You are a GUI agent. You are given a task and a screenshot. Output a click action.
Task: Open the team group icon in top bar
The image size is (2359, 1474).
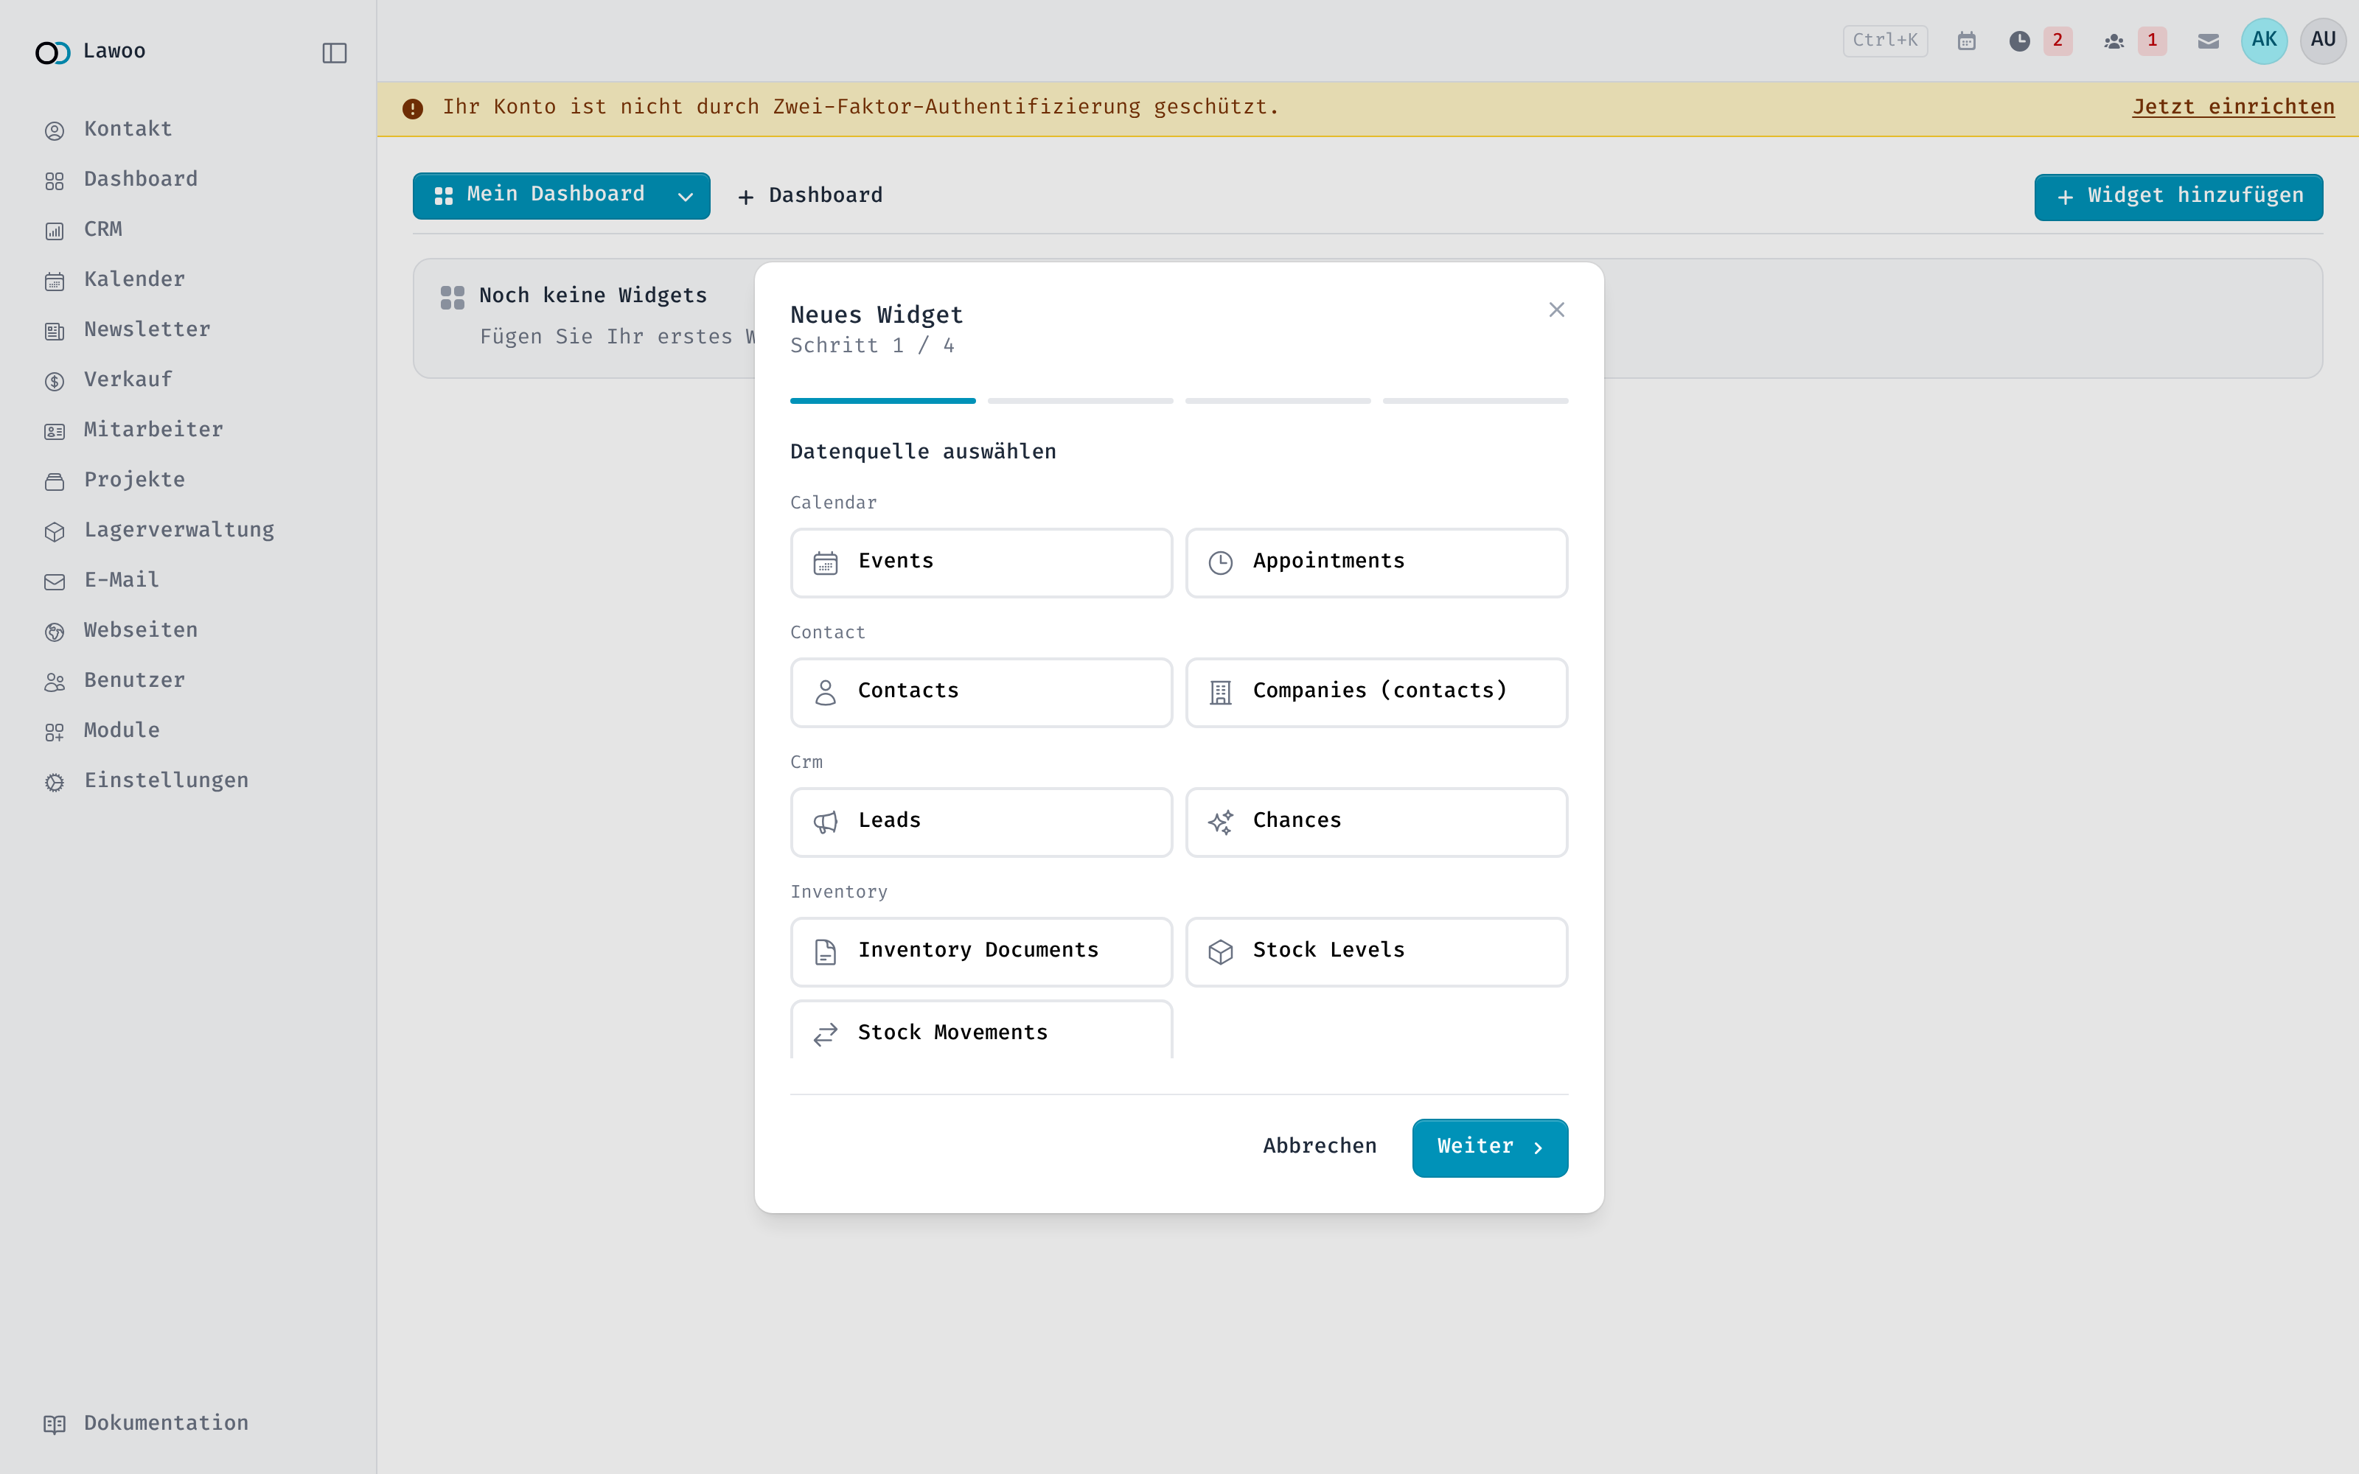[2114, 41]
